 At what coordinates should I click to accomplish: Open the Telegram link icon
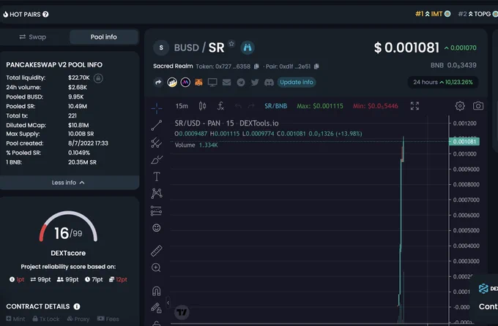point(241,83)
